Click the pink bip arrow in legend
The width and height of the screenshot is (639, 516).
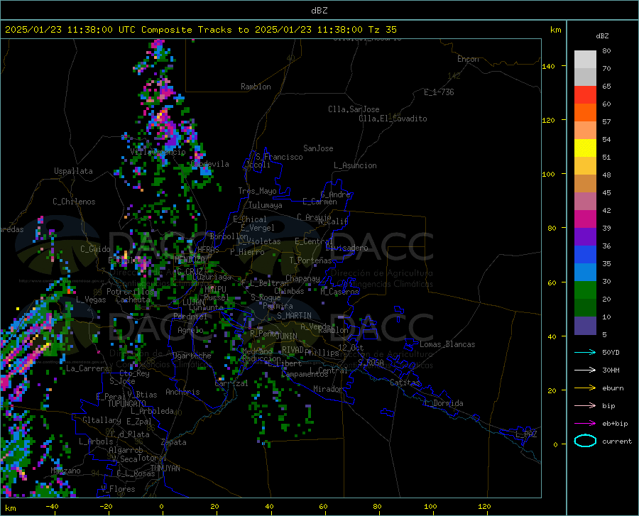[585, 406]
